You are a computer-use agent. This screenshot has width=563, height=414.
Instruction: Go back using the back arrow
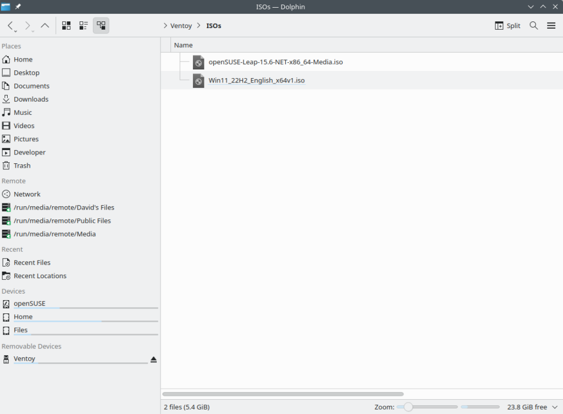pyautogui.click(x=10, y=25)
